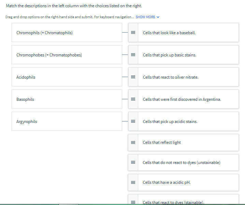Click 'Cells that look like a baseball.' text

[169, 33]
